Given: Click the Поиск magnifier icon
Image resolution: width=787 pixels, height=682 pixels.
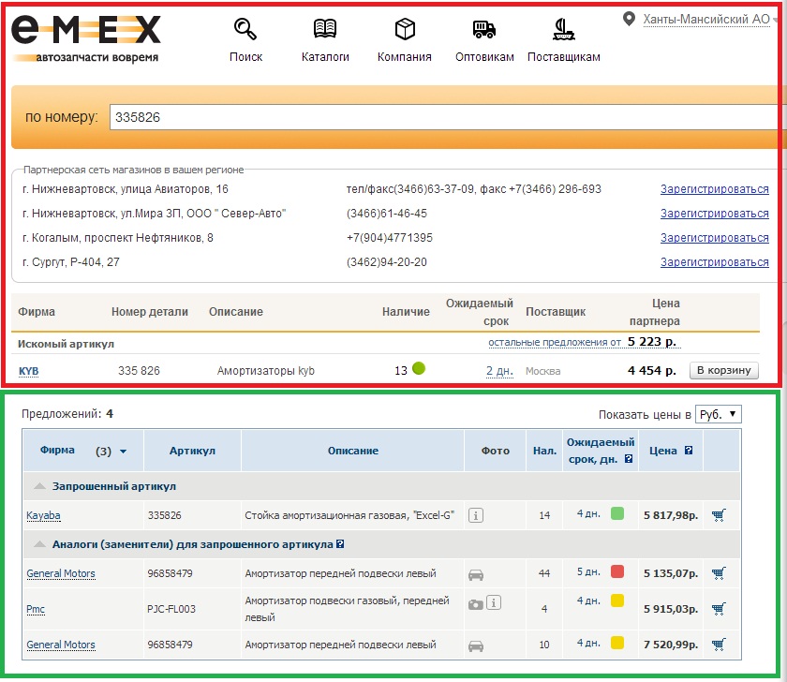Looking at the screenshot, I should click(x=245, y=29).
